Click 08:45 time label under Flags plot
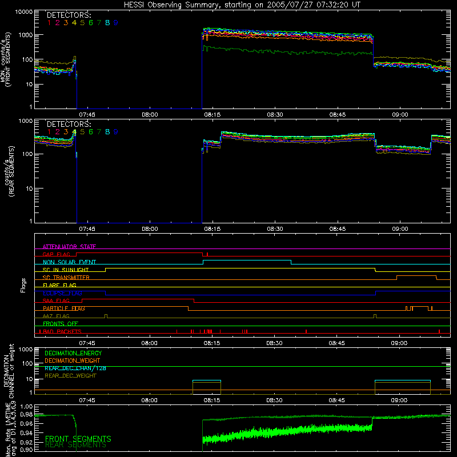 (336, 343)
